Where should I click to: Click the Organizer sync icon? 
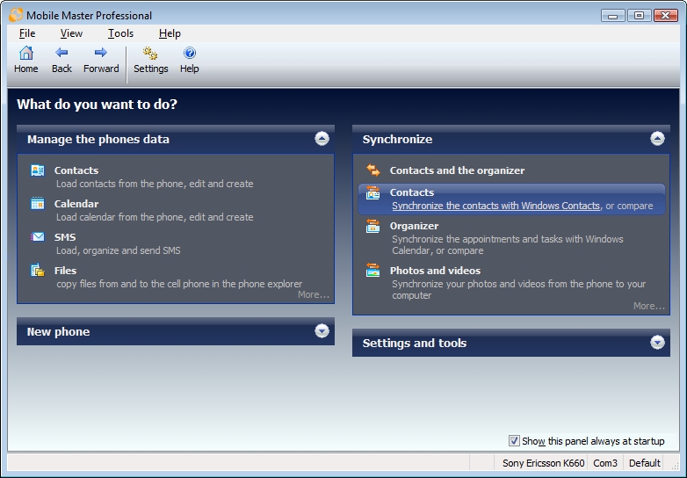[373, 227]
